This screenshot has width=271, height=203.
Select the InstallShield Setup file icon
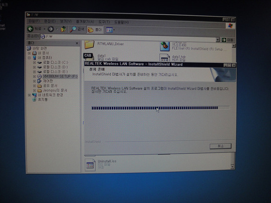click(x=165, y=46)
